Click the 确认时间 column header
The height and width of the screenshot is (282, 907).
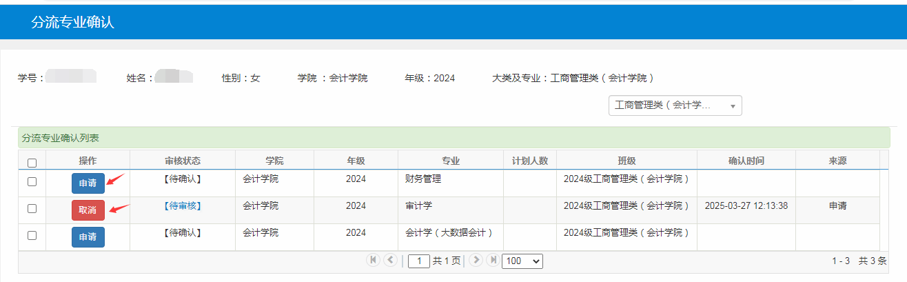pyautogui.click(x=746, y=161)
